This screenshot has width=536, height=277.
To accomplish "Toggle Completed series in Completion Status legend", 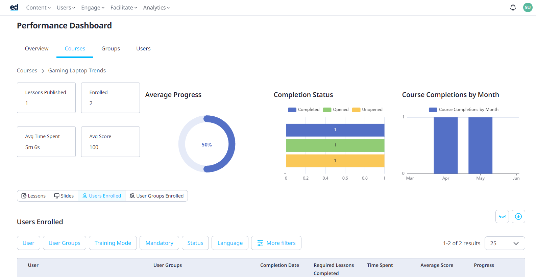I will [x=292, y=110].
